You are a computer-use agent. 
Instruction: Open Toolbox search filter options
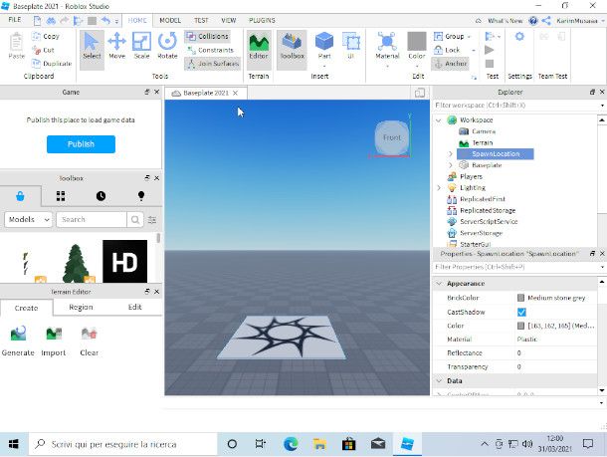tap(152, 220)
